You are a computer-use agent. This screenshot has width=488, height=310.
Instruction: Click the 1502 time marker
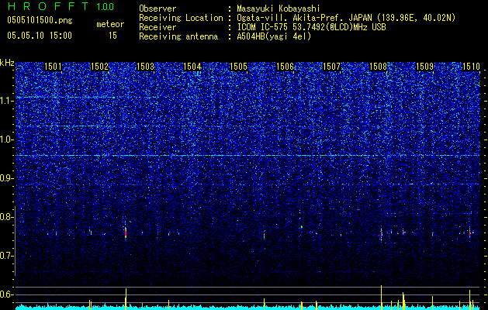[99, 67]
